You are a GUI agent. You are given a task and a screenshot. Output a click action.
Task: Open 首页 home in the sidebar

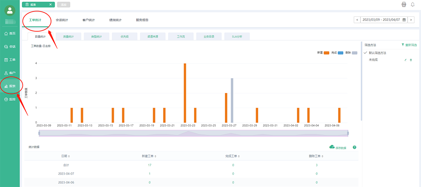10,34
